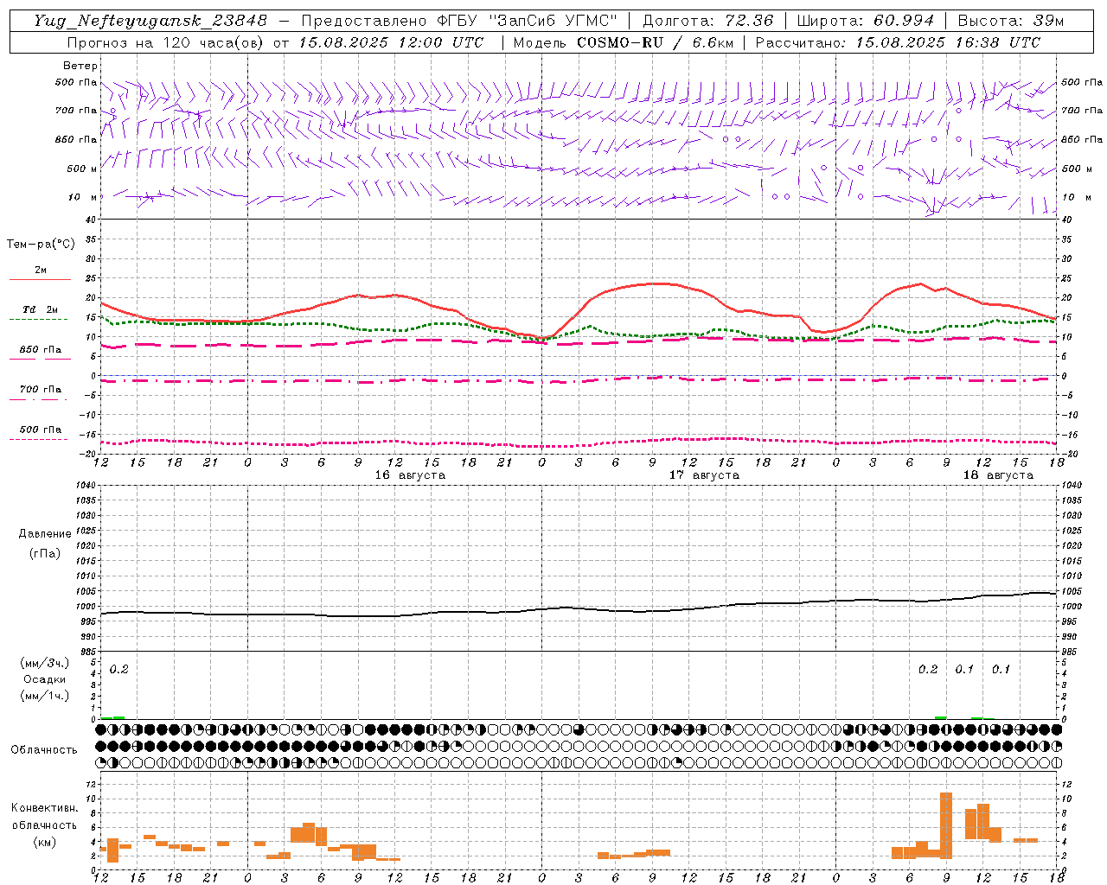The image size is (1107, 885).
Task: Click the 17 августа date label
Action: pyautogui.click(x=704, y=475)
